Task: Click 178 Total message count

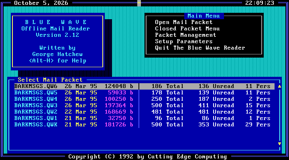Action: tap(167, 92)
